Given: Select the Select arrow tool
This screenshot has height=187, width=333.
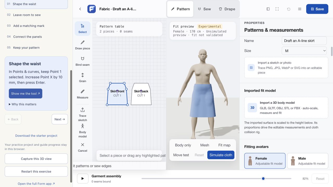Looking at the screenshot, I should point(82,29).
